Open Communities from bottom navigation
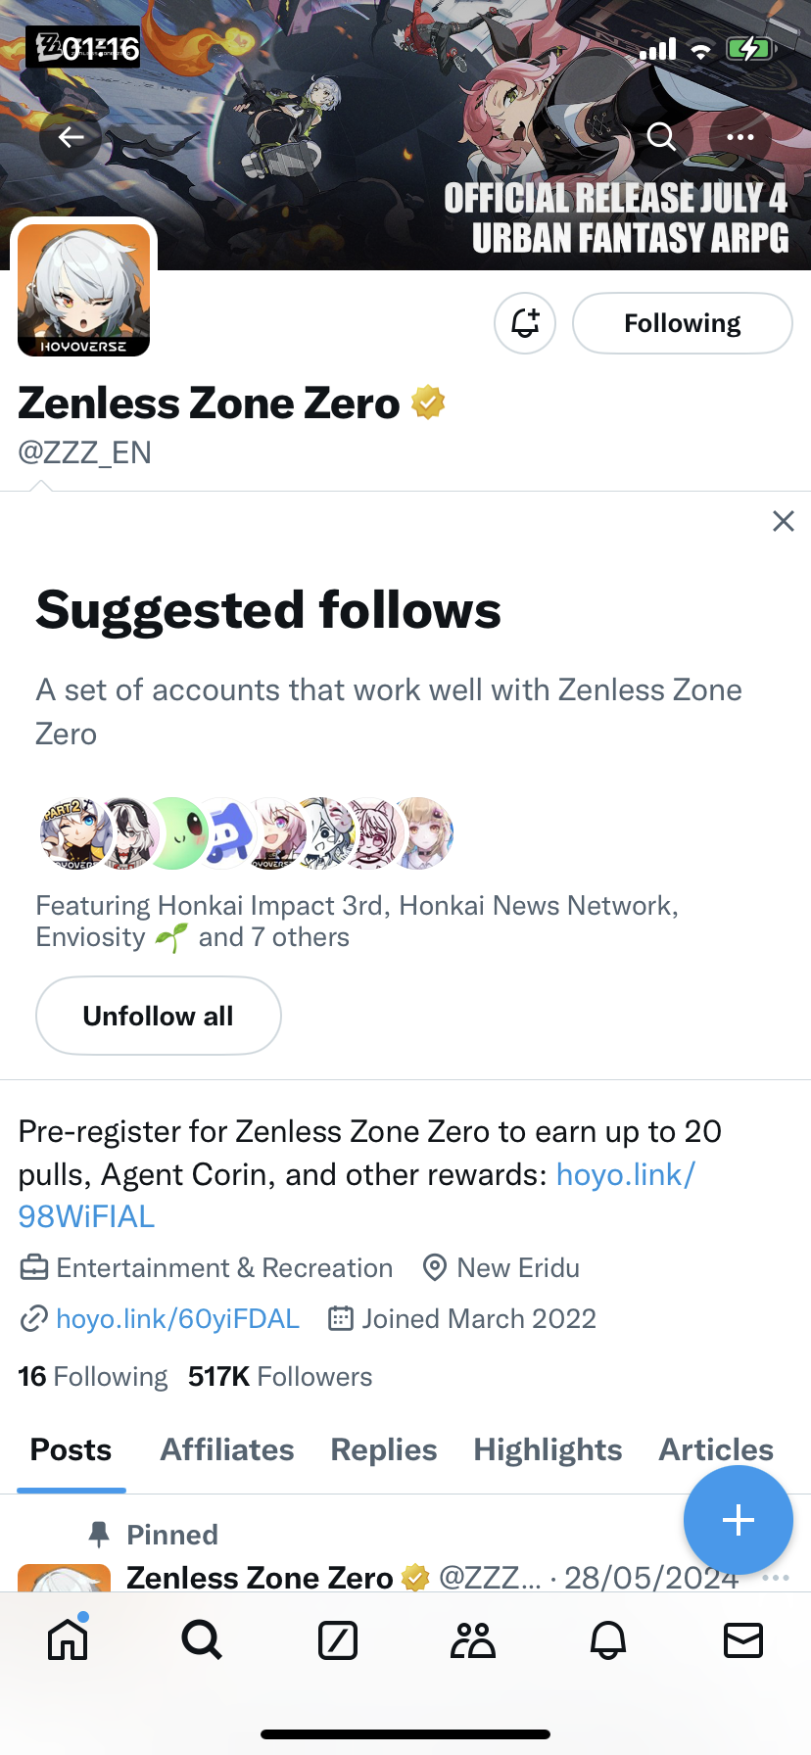Screen dimensions: 811x1755 [x=472, y=1640]
